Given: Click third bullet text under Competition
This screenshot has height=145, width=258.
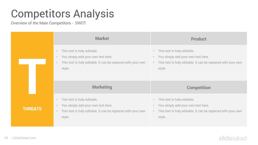Looking at the screenshot, I should coord(200,114).
